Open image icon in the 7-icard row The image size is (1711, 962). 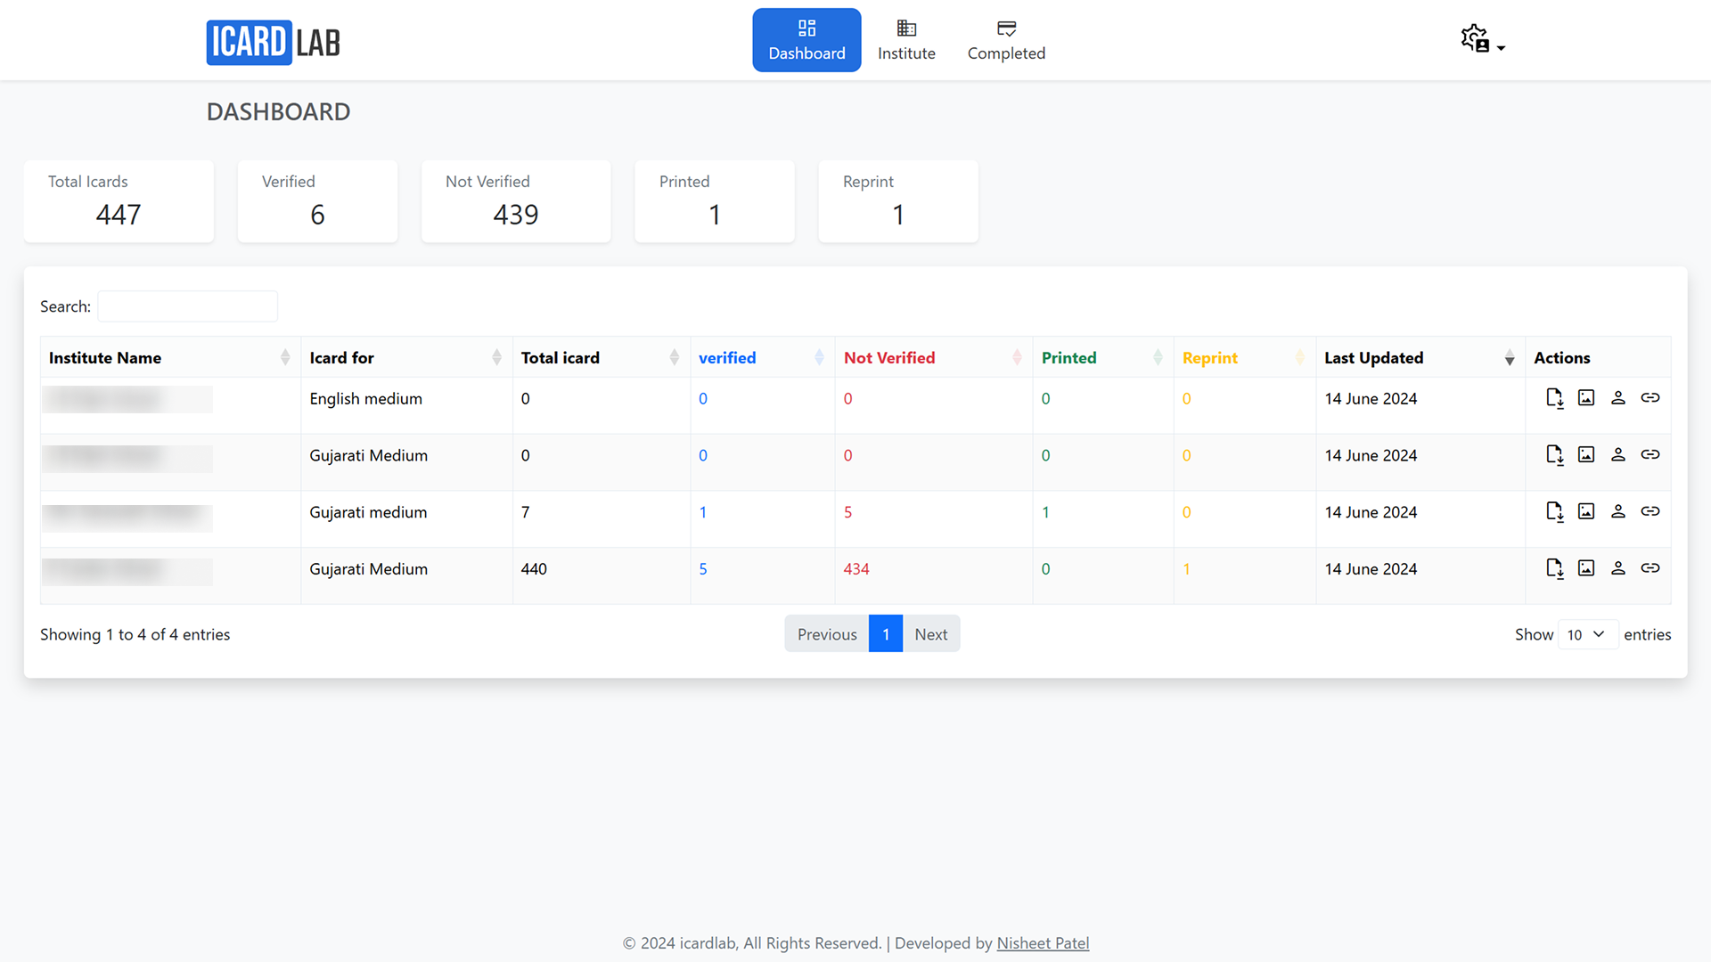coord(1586,511)
